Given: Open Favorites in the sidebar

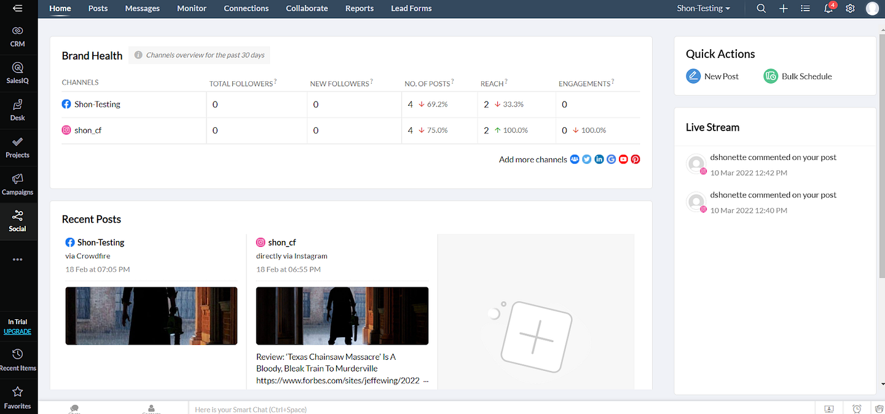Looking at the screenshot, I should click(x=17, y=398).
